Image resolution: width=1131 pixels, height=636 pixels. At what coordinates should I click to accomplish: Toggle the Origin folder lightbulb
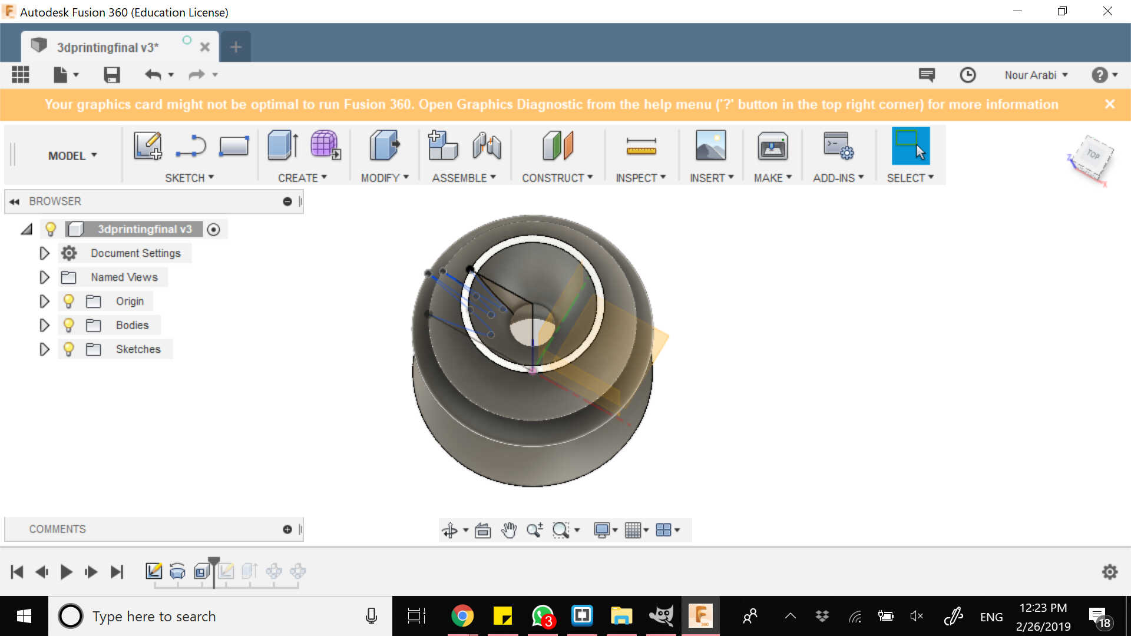pos(69,302)
